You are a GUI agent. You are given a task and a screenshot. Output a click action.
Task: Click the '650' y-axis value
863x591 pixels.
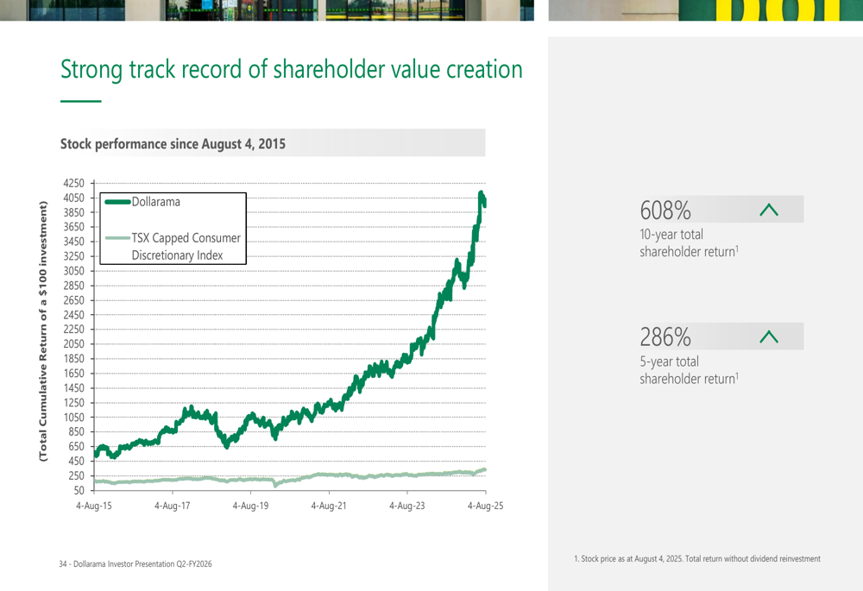[x=77, y=446]
